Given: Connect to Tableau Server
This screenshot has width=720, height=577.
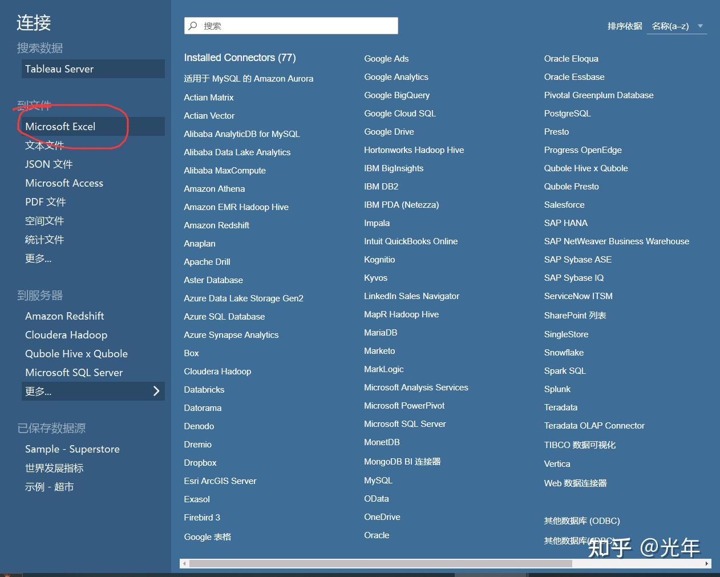Looking at the screenshot, I should [x=93, y=69].
